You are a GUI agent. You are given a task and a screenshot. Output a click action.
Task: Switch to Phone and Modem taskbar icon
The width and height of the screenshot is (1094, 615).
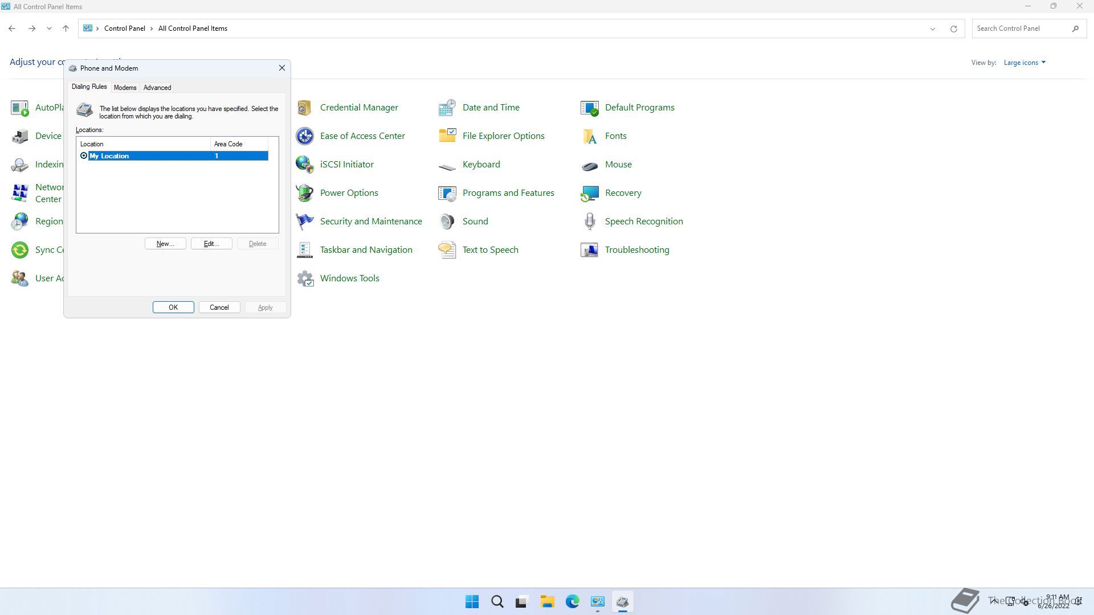[622, 602]
